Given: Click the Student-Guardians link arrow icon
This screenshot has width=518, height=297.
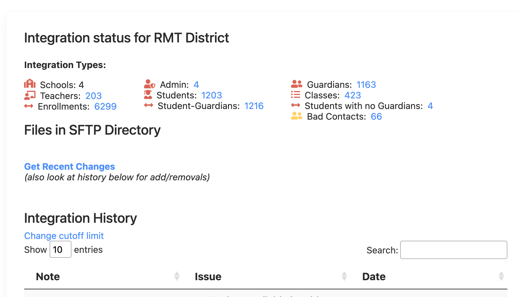Looking at the screenshot, I should [149, 105].
